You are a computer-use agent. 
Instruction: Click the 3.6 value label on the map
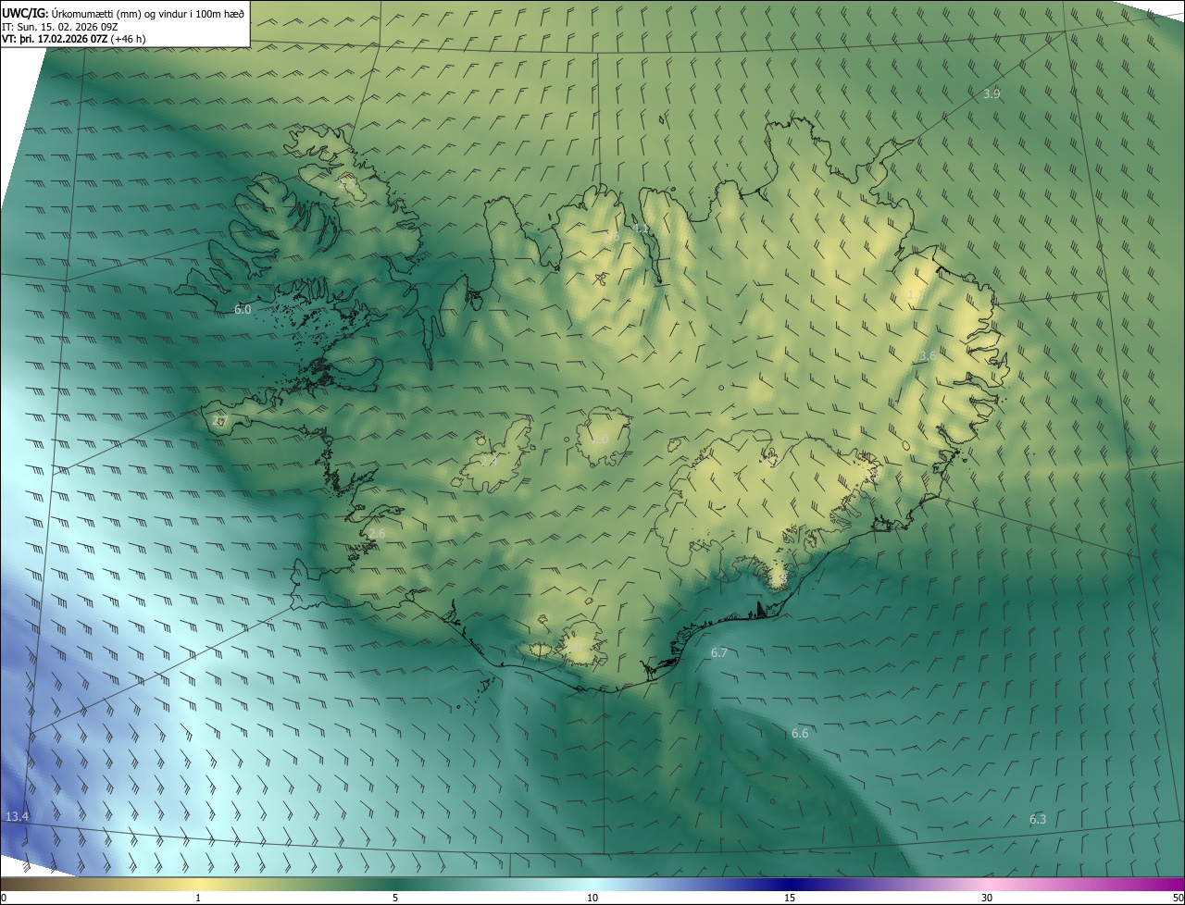pos(928,356)
